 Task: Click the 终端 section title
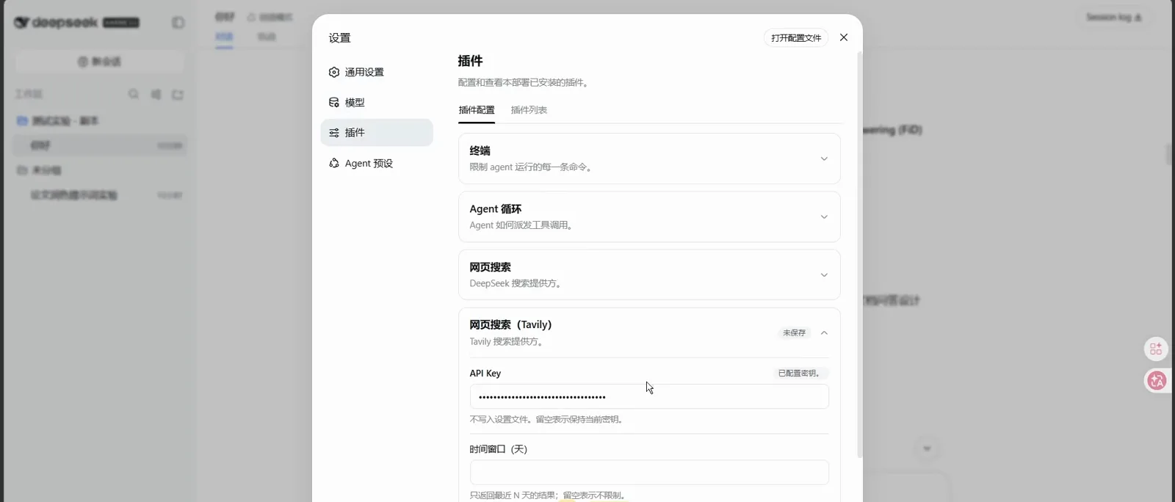(x=480, y=150)
